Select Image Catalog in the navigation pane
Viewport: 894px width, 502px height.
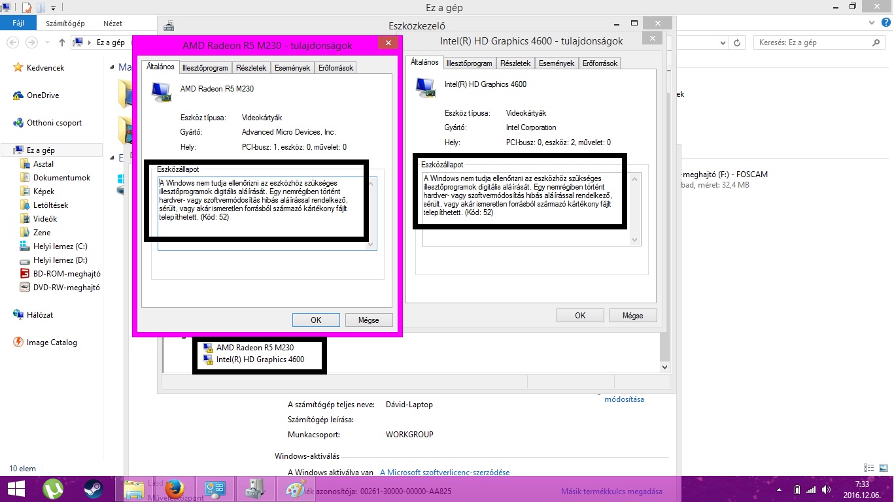click(52, 342)
